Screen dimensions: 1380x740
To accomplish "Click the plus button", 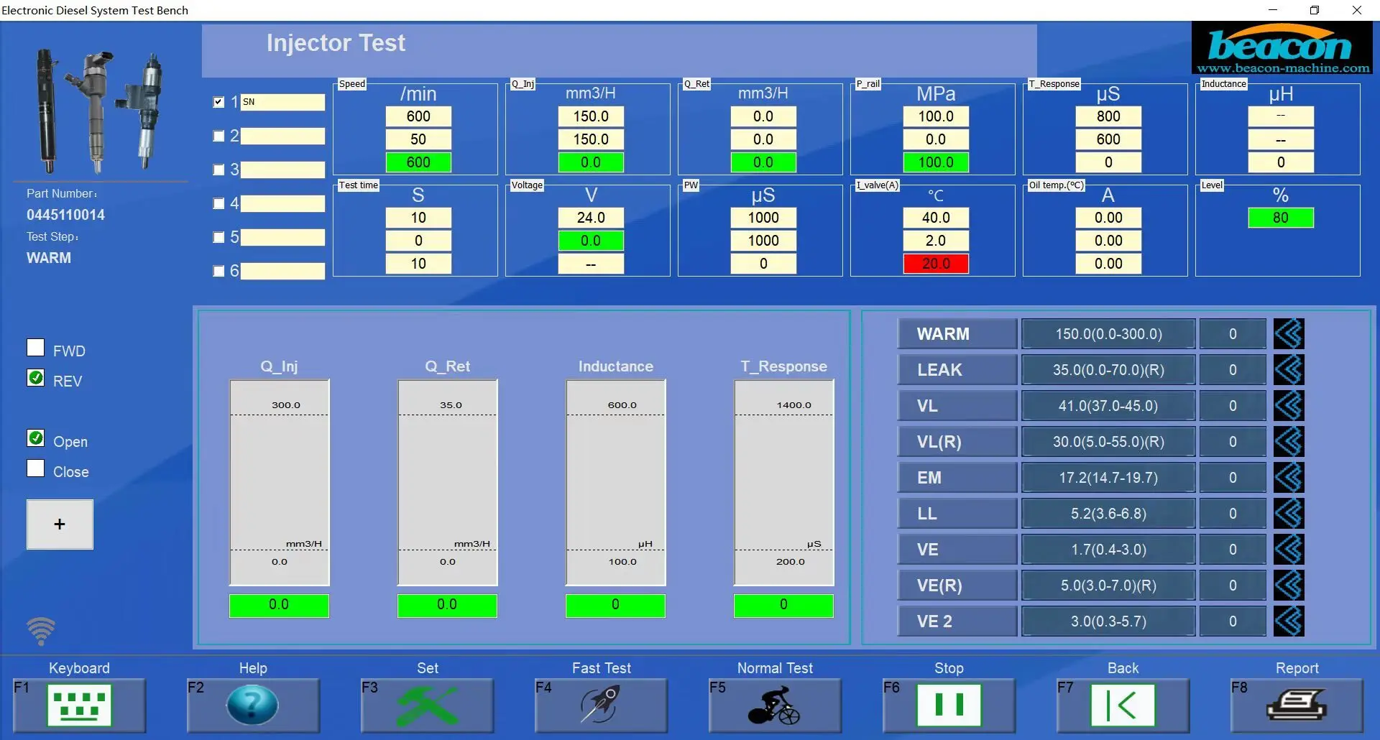I will point(60,524).
